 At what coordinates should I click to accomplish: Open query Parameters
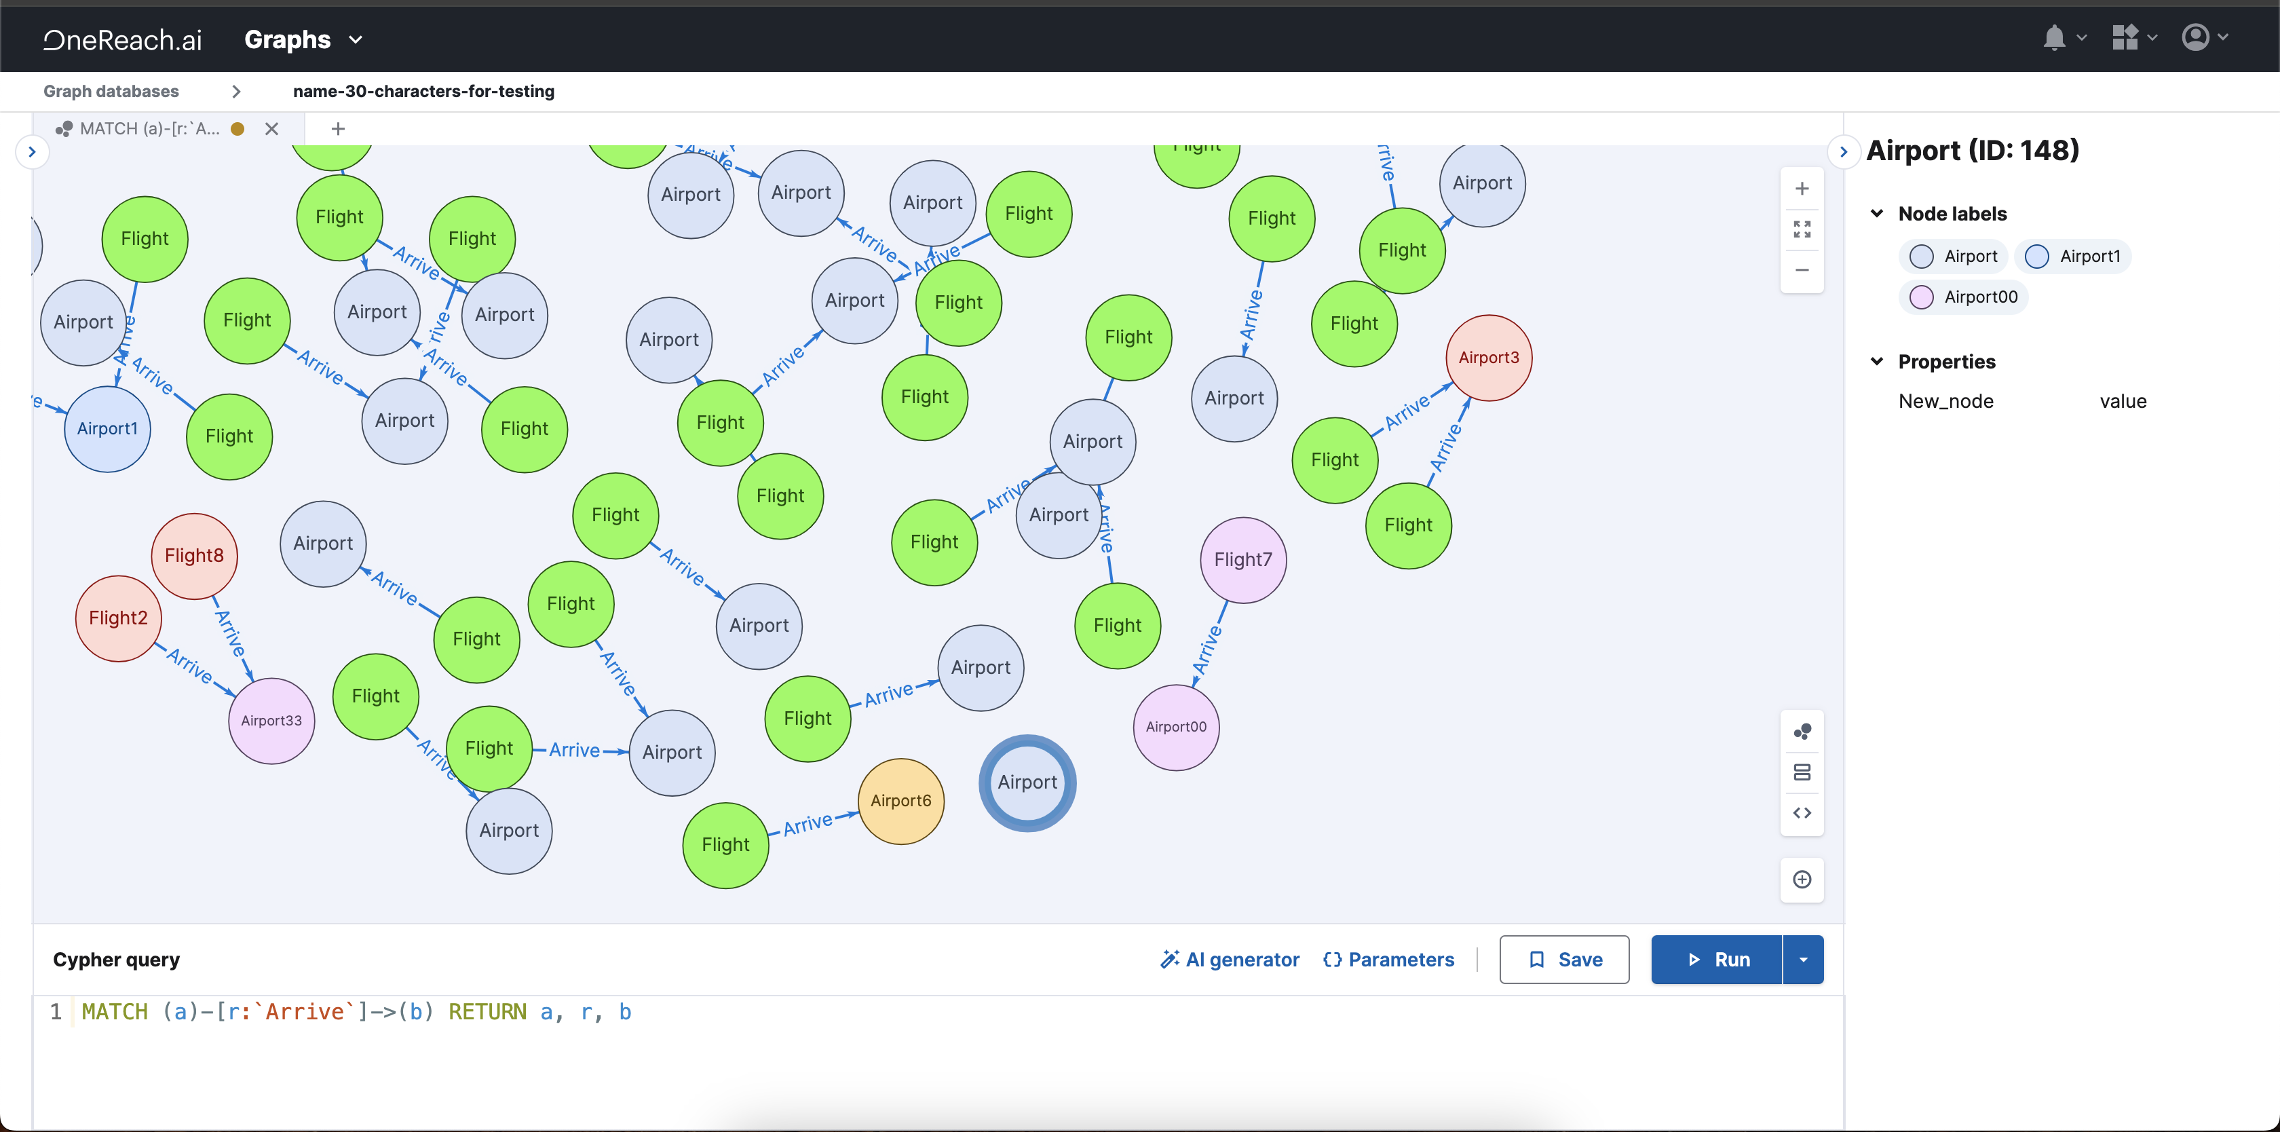[x=1389, y=960]
